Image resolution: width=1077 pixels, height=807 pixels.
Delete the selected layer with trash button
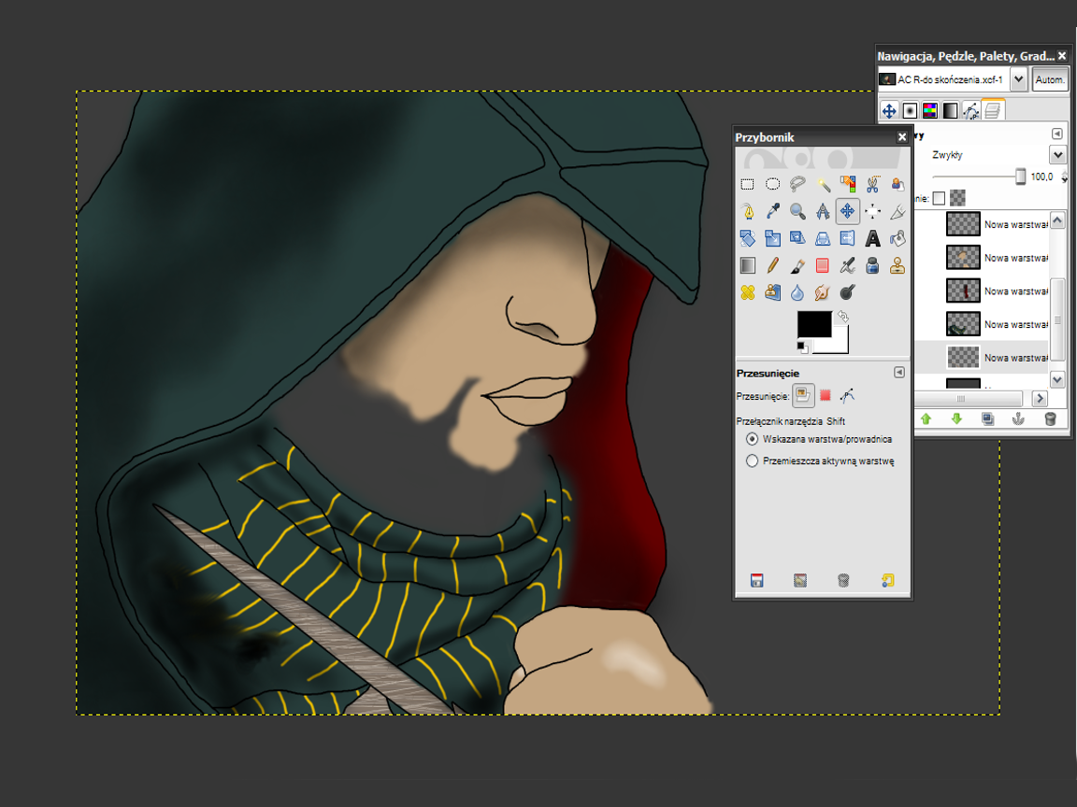[1051, 419]
